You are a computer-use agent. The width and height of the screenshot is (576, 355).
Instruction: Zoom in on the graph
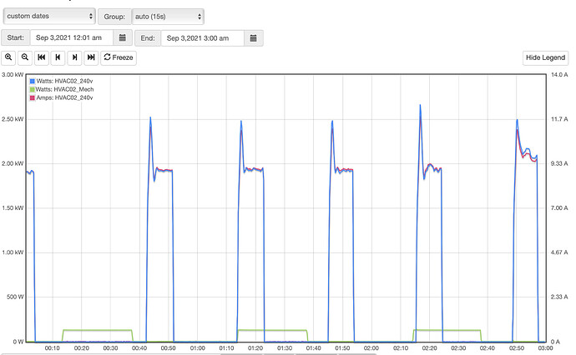tap(8, 57)
